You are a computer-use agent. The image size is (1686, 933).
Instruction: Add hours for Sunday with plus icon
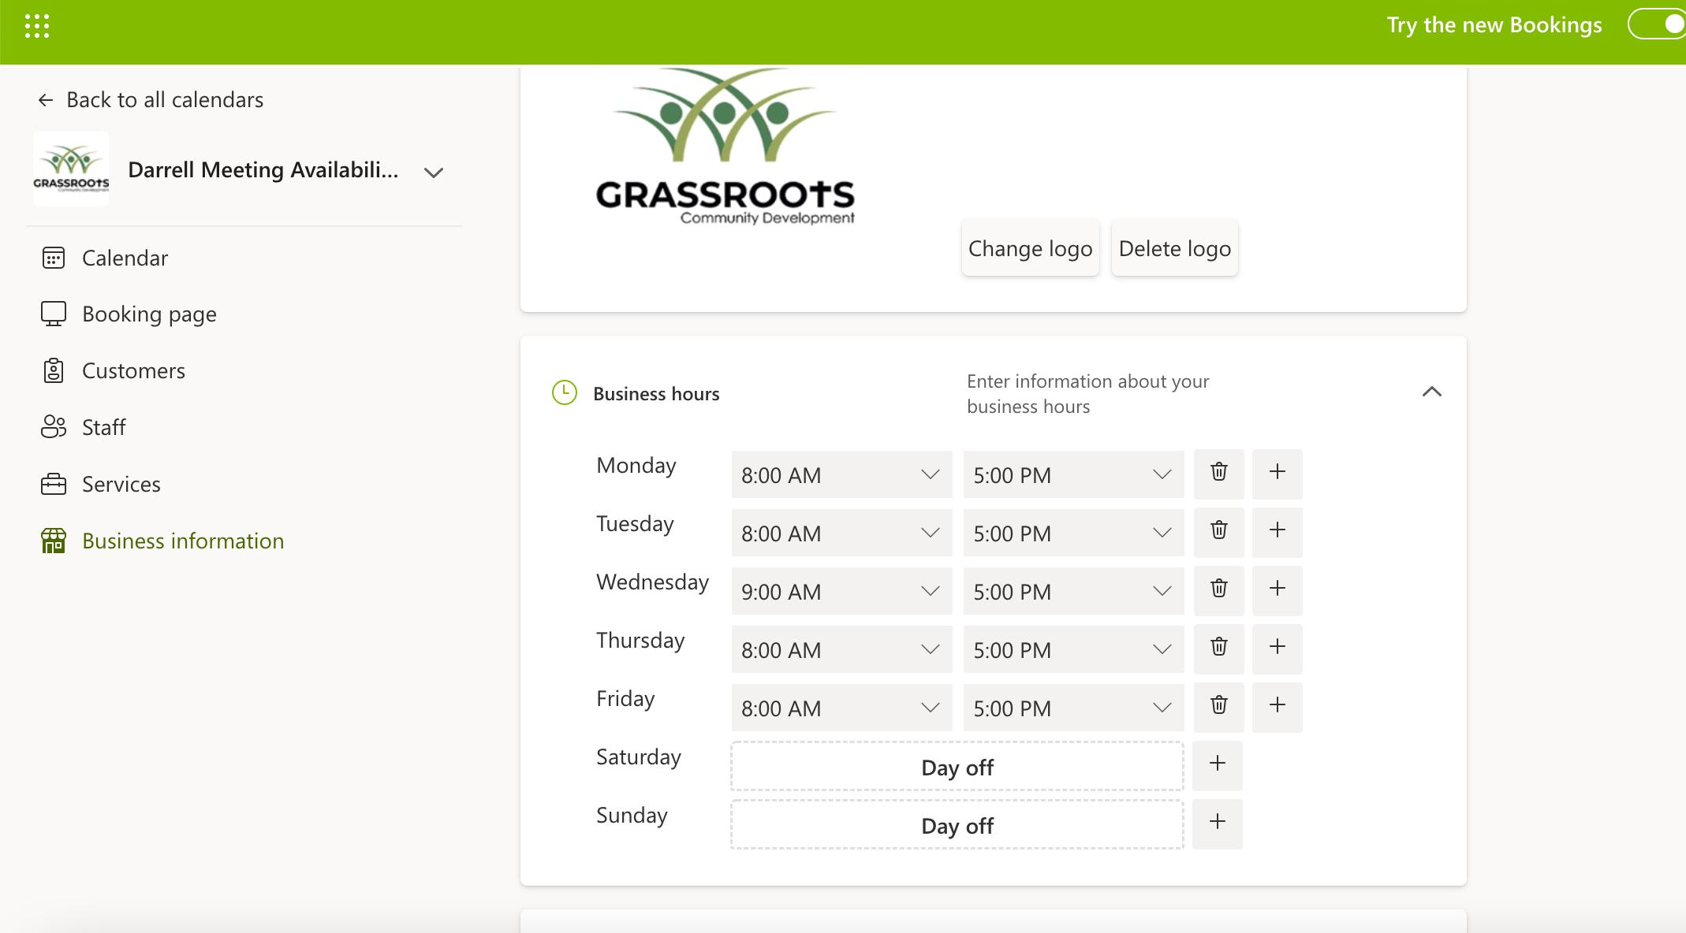1217,823
